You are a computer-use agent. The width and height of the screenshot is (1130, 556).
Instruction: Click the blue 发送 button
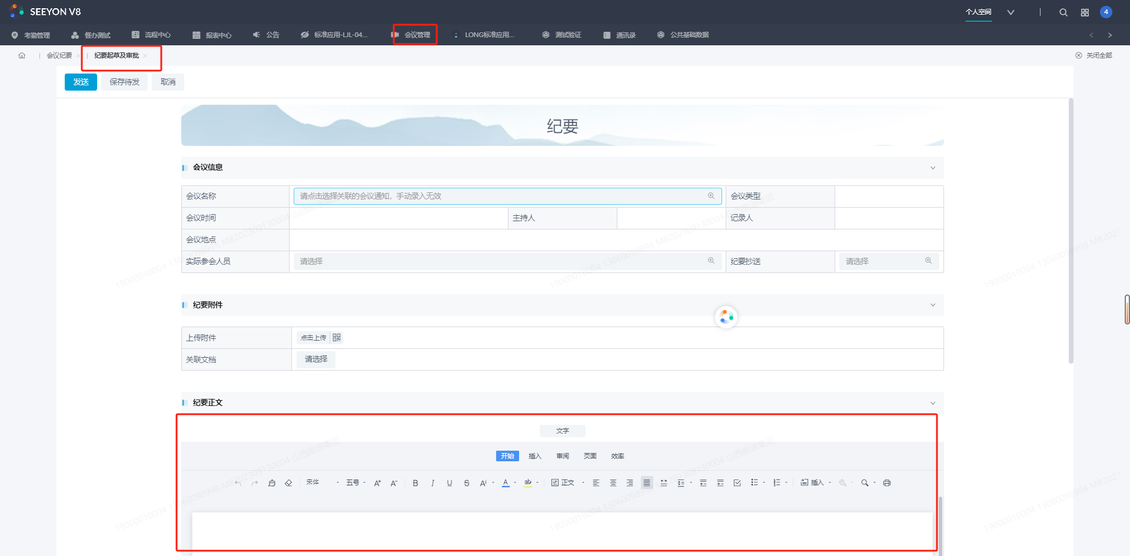(81, 82)
